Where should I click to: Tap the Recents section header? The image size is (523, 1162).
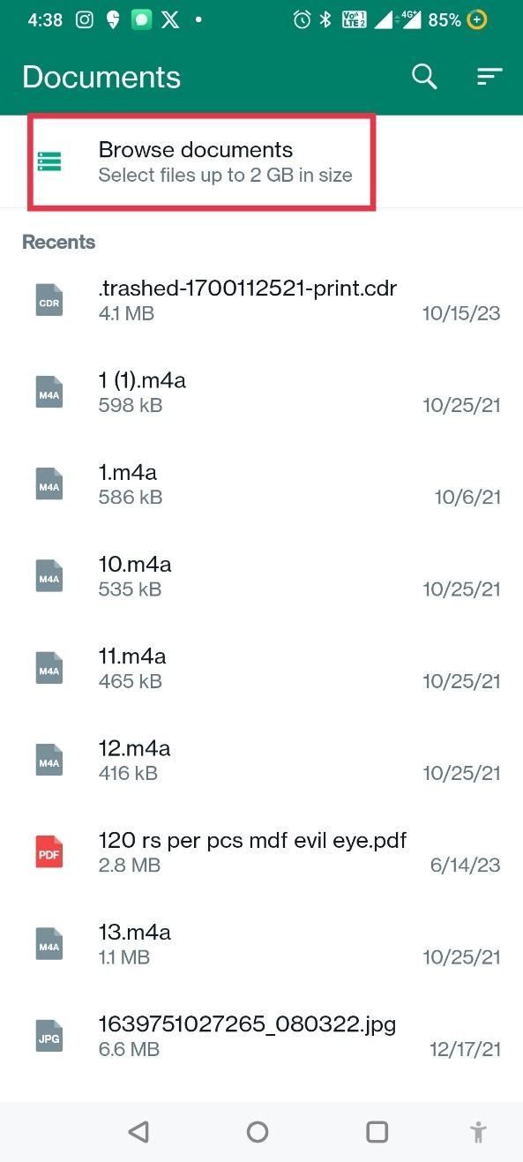58,242
